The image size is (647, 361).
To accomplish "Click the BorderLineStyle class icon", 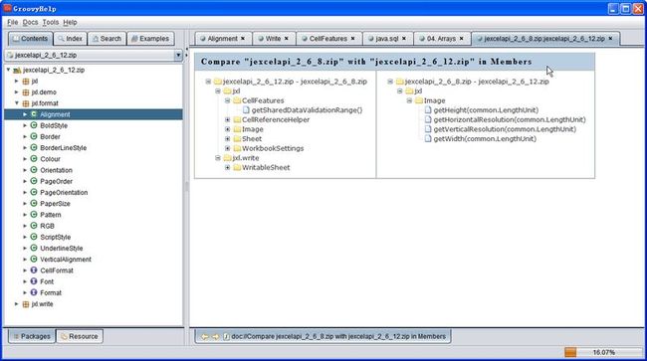I will pos(34,147).
